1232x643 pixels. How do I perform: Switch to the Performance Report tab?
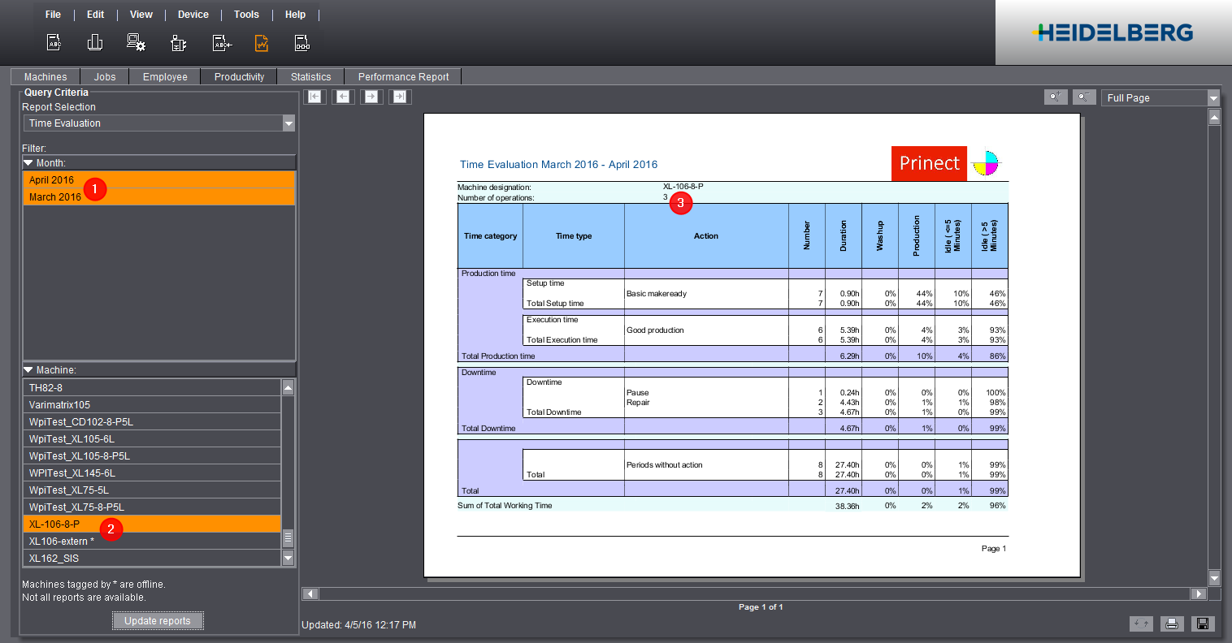(x=403, y=76)
